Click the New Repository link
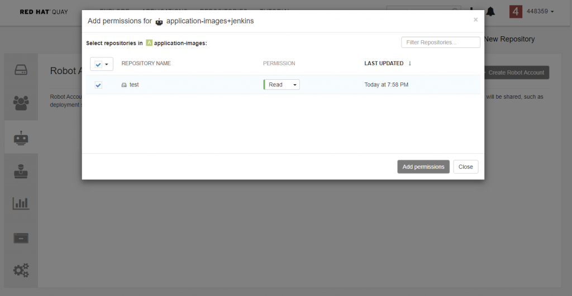Image resolution: width=572 pixels, height=296 pixels. click(509, 39)
